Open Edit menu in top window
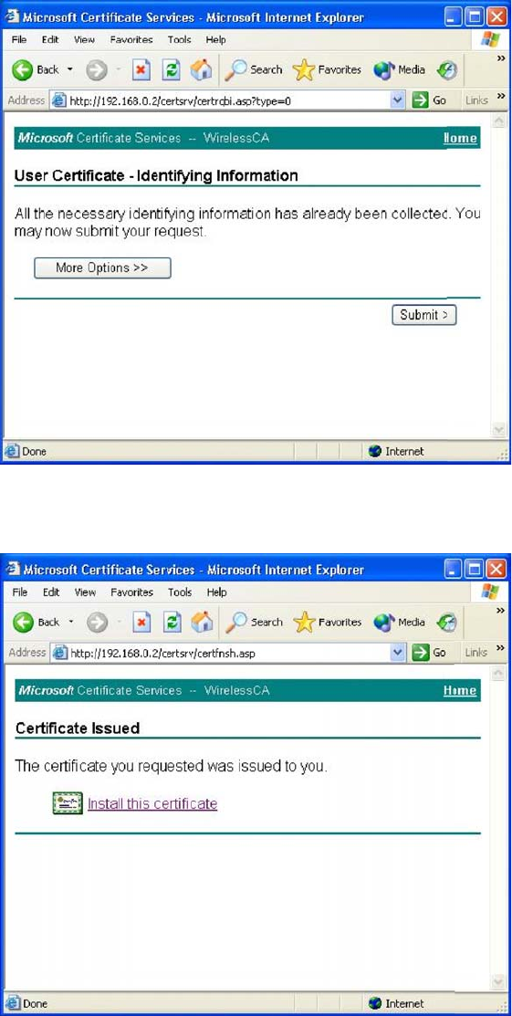 point(50,39)
